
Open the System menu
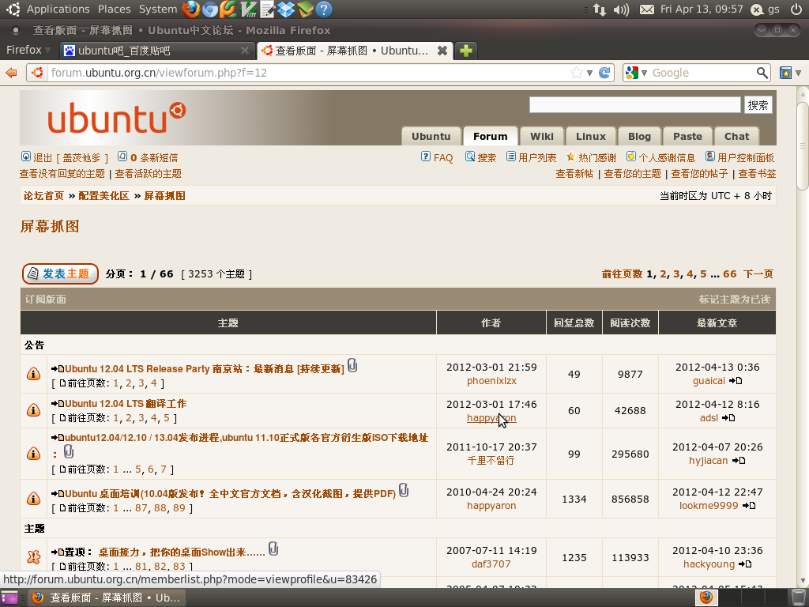(158, 9)
